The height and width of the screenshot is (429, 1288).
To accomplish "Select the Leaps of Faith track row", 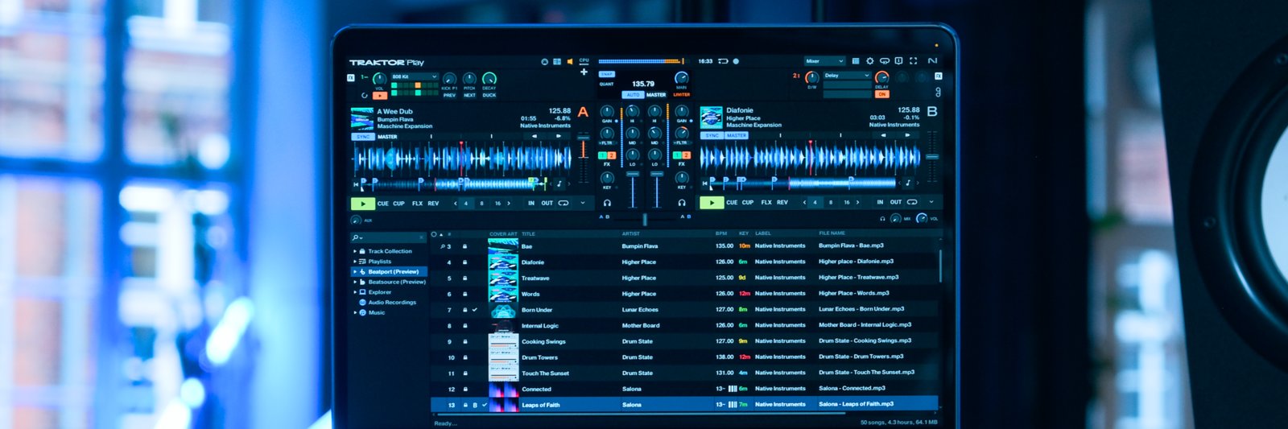I will tap(684, 405).
